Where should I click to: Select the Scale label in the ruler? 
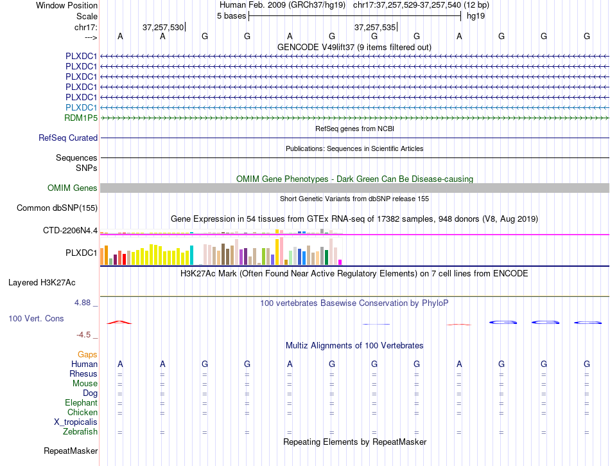pos(87,16)
